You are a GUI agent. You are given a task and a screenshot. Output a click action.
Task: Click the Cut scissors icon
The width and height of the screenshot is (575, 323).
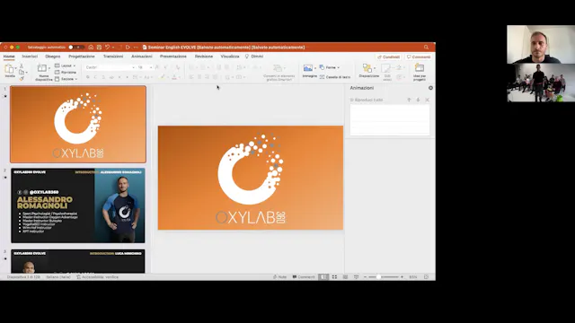point(22,65)
